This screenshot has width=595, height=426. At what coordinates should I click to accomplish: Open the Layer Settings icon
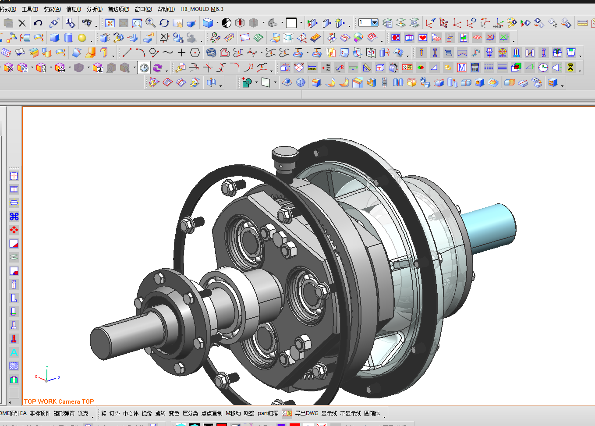387,23
